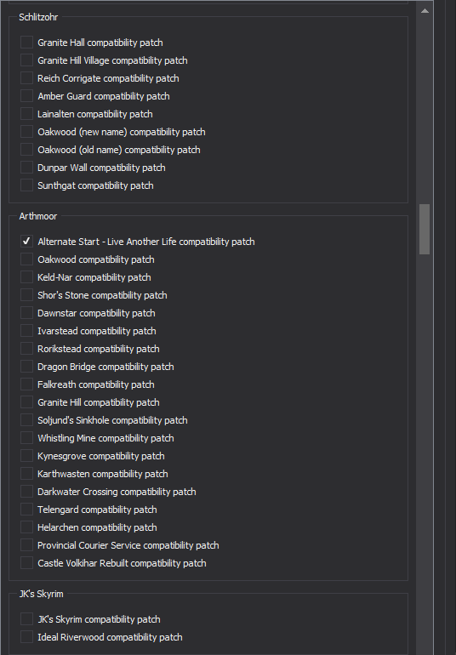The height and width of the screenshot is (655, 456).
Task: Select Darkwater Crossing compatibility patch
Action: 26,492
